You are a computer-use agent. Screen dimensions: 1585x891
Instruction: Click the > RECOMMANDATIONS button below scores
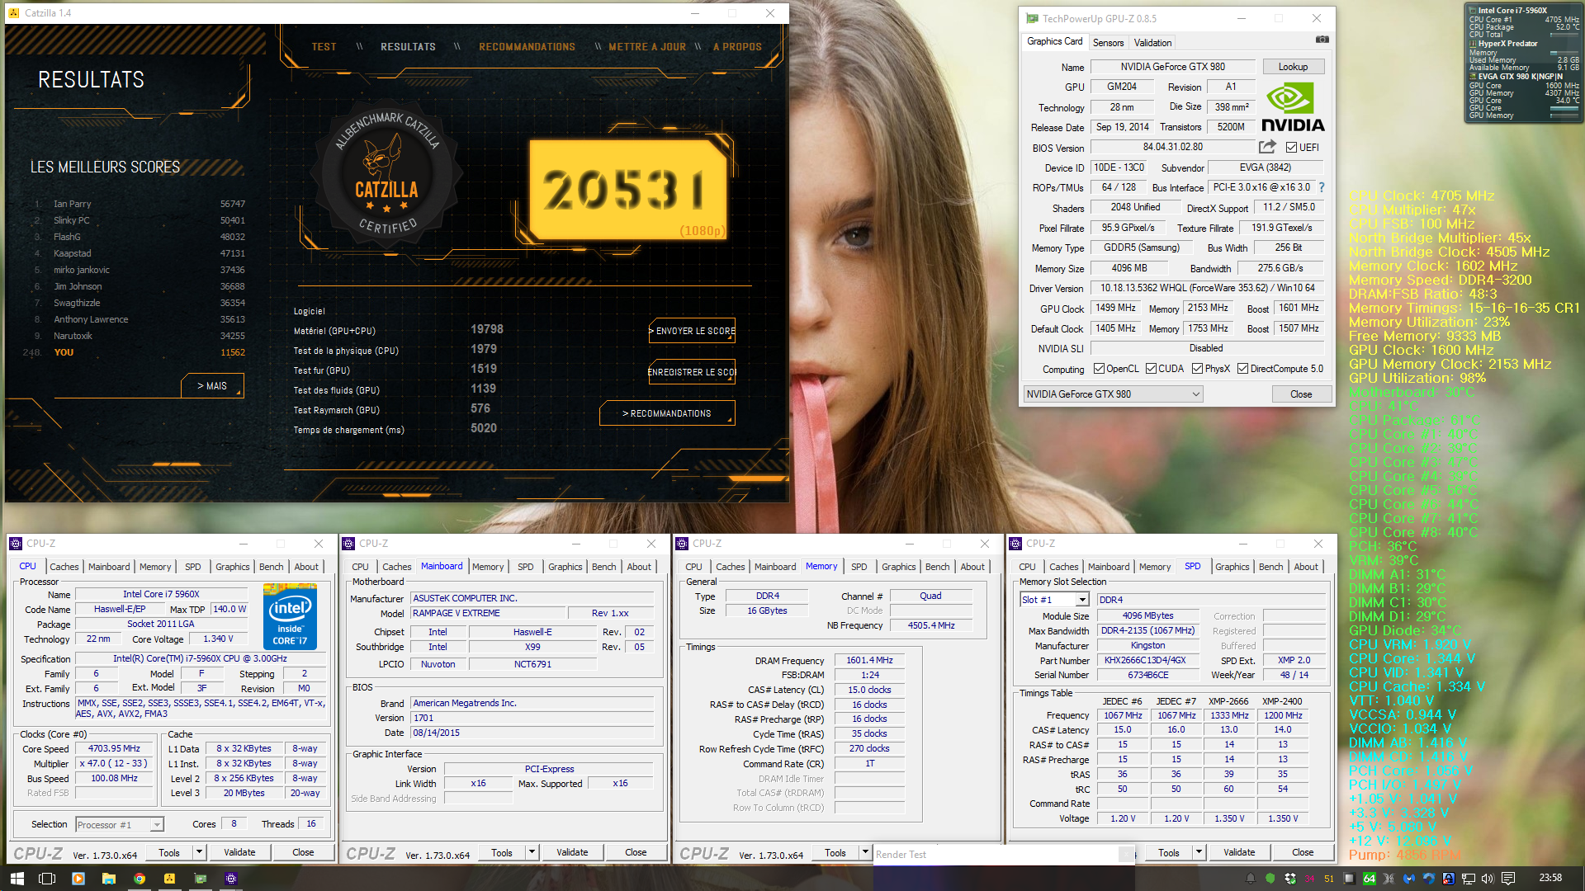pyautogui.click(x=667, y=413)
